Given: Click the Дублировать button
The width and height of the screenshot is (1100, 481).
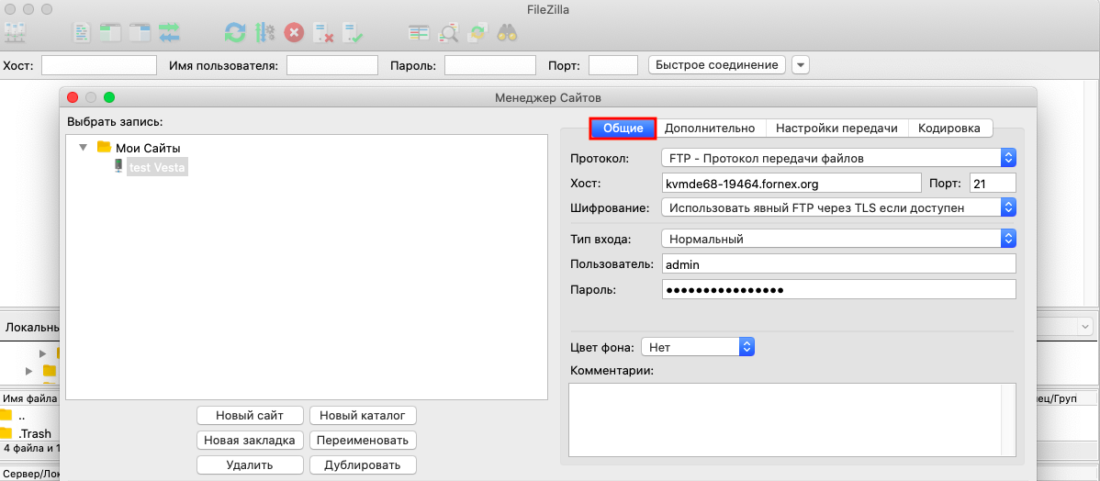Looking at the screenshot, I should 363,464.
